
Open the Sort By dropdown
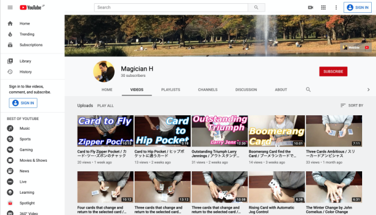coord(351,105)
